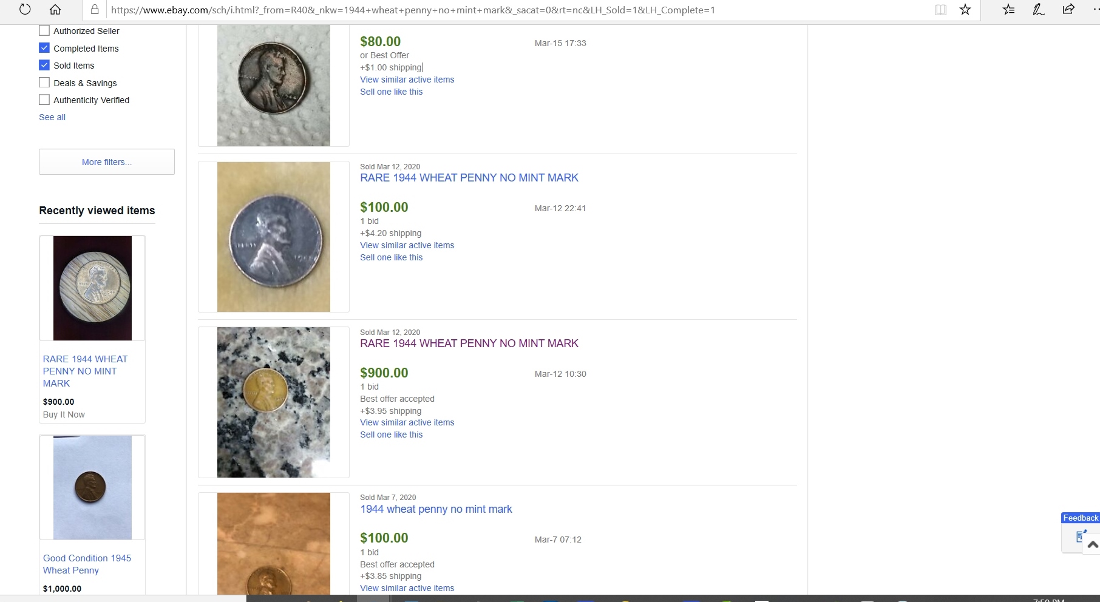
Task: Open the 1944 wheat penny no mint mark listing
Action: (436, 509)
